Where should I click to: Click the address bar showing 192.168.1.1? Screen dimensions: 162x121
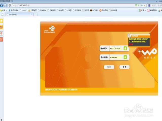point(72,6)
